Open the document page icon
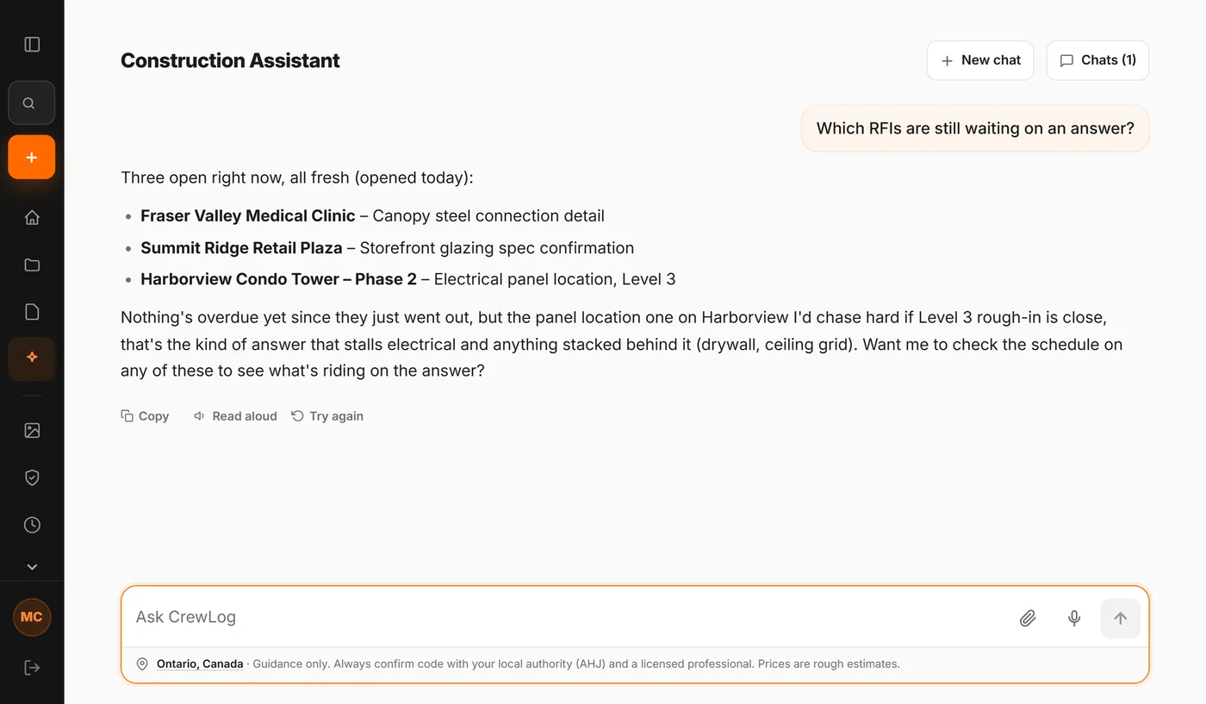The image size is (1206, 704). pos(32,312)
